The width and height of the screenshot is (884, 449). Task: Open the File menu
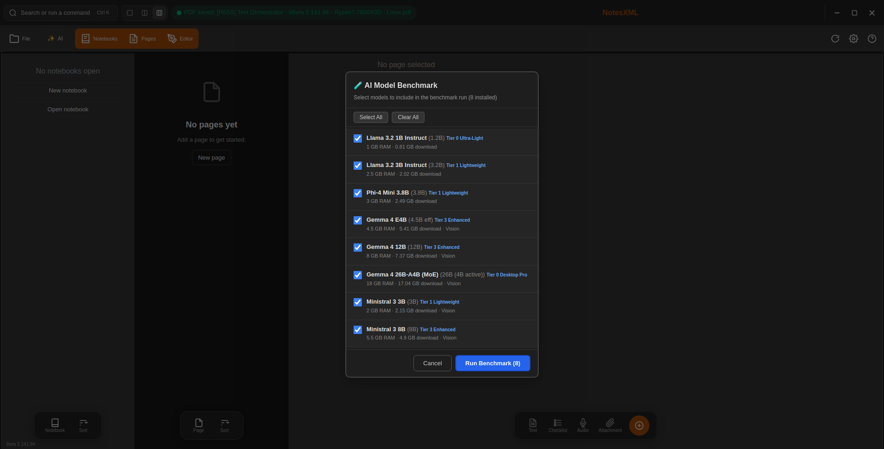(x=20, y=39)
